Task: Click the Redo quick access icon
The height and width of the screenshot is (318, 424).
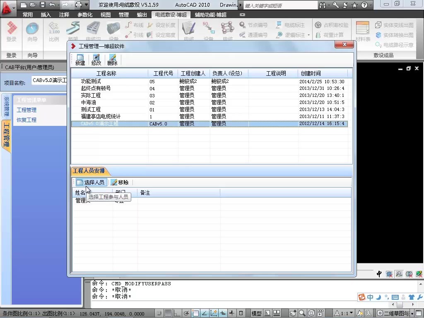Action: click(65, 5)
